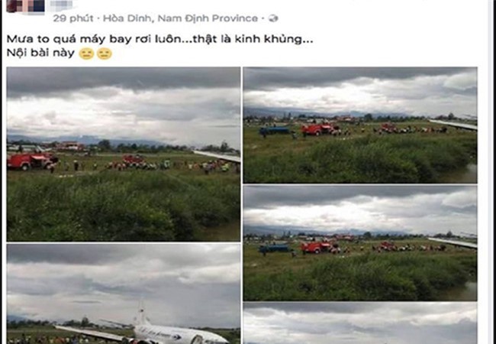The image size is (496, 344).
Task: Click the red fire truck in middle-right photo
Action: pyautogui.click(x=319, y=248)
